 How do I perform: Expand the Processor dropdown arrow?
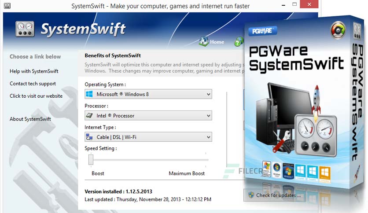[x=208, y=116]
